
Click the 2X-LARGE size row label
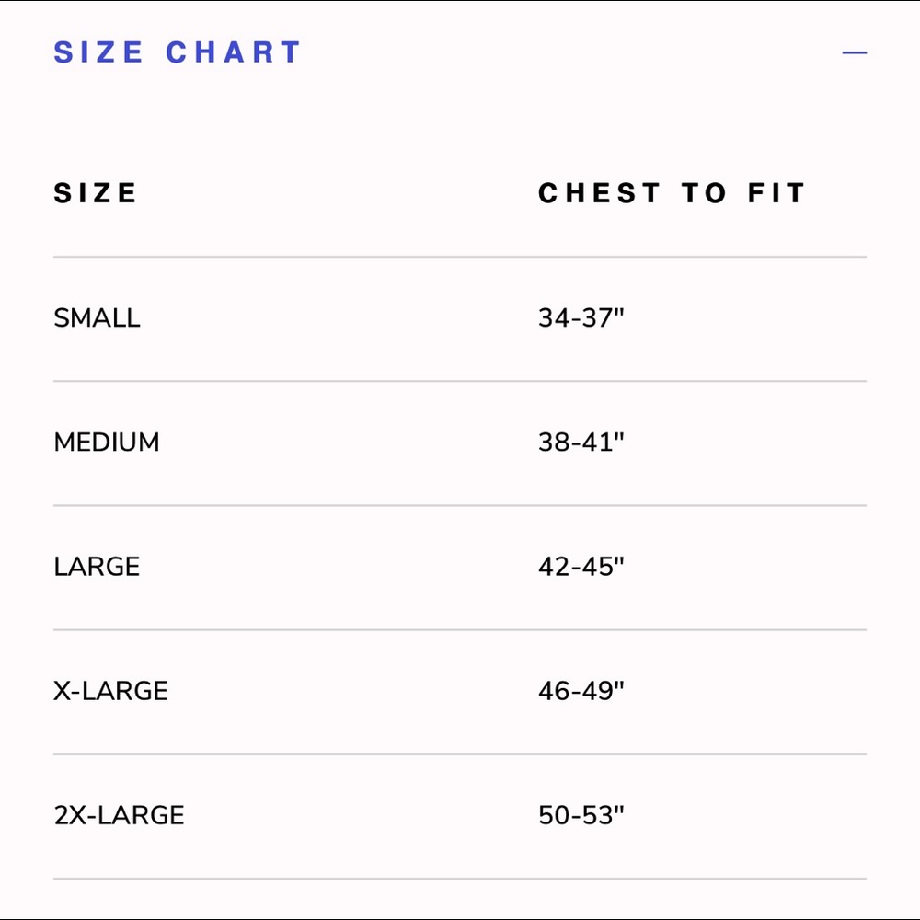[x=119, y=815]
